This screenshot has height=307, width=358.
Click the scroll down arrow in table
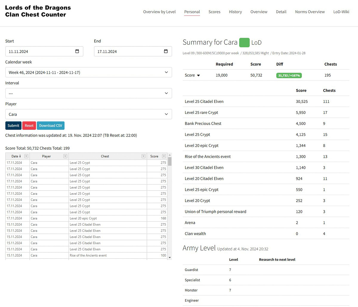[x=170, y=257]
